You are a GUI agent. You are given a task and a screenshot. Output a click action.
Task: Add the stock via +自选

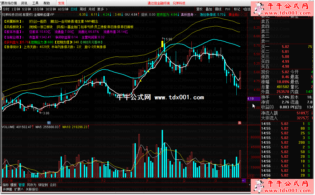pyautogui.click(x=246, y=9)
